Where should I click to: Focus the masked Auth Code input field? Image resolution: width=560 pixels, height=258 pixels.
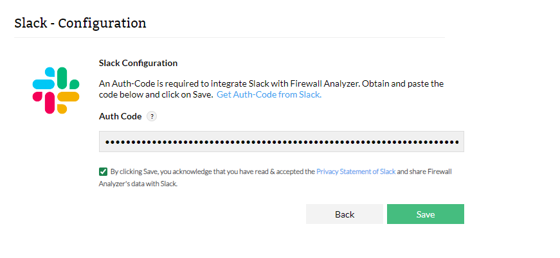point(282,141)
